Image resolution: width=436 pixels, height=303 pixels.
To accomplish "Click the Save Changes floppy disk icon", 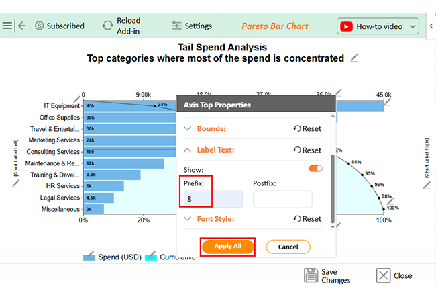I will 311,275.
